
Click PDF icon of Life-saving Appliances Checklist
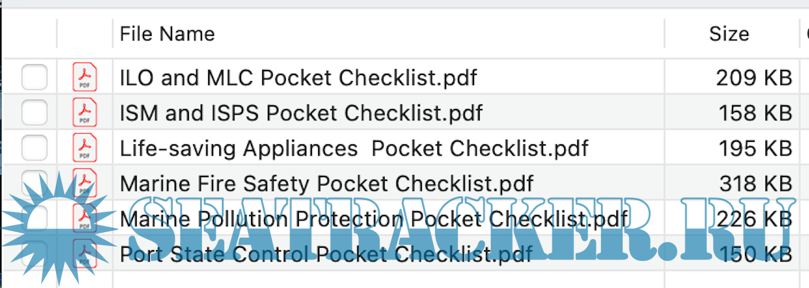click(x=85, y=148)
